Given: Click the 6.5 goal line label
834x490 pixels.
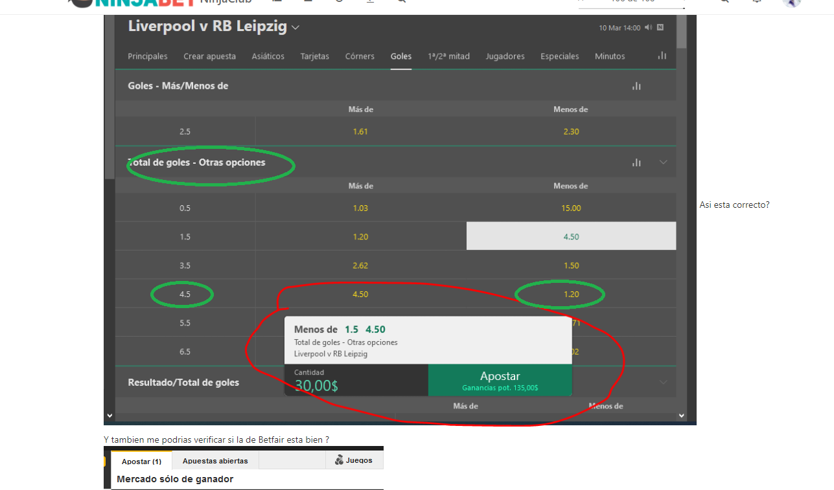Looking at the screenshot, I should pos(185,351).
